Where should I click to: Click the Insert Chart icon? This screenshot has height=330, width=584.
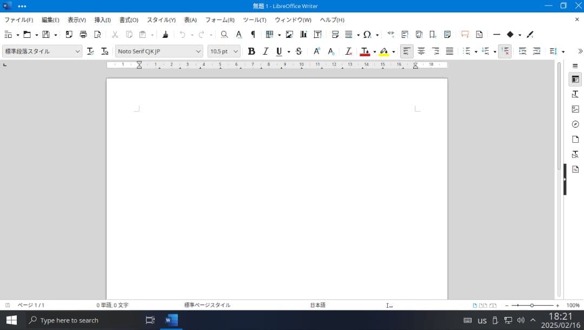click(303, 35)
